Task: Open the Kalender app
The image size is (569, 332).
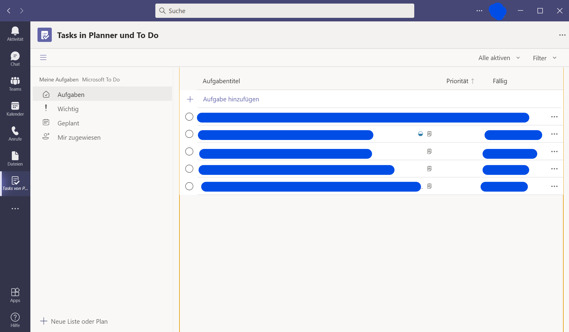Action: pyautogui.click(x=15, y=109)
